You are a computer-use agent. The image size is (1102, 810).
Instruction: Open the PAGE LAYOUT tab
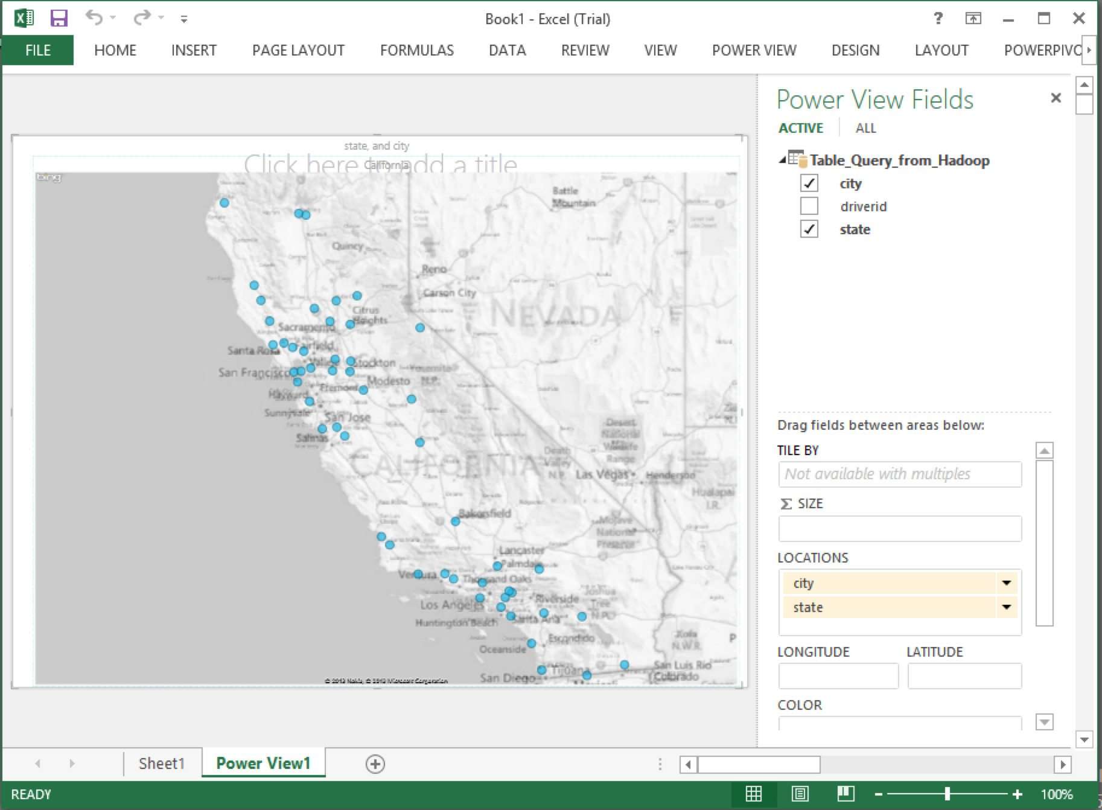click(x=298, y=50)
